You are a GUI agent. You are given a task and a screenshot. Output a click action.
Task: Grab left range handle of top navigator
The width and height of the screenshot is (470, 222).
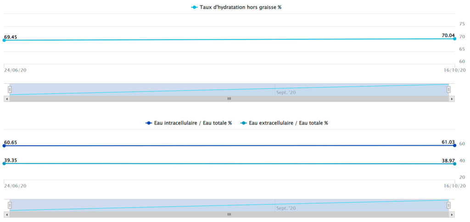[10, 90]
